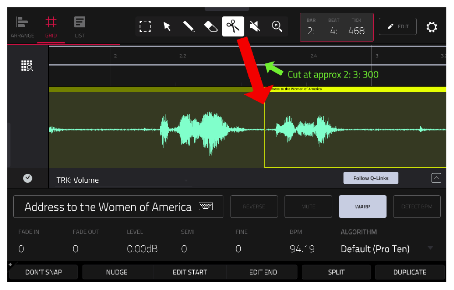Click the SPLIT button
Screen dimensions: 454x290
coord(336,272)
